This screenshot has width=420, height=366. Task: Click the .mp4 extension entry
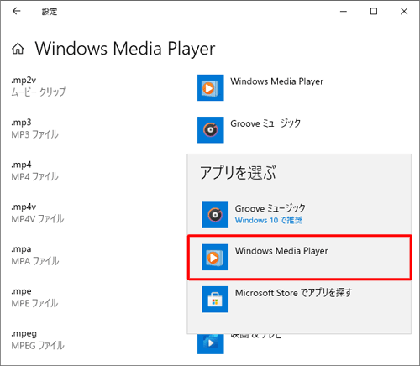21,165
